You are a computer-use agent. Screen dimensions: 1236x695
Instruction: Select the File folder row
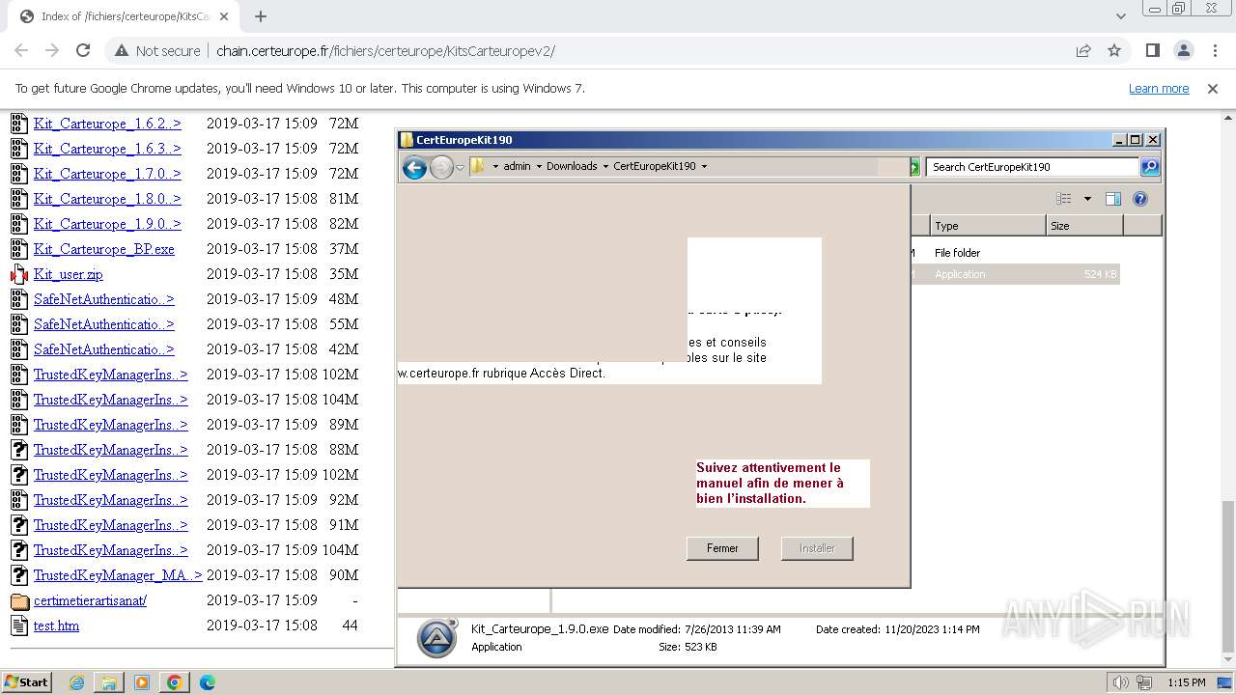coord(1015,253)
